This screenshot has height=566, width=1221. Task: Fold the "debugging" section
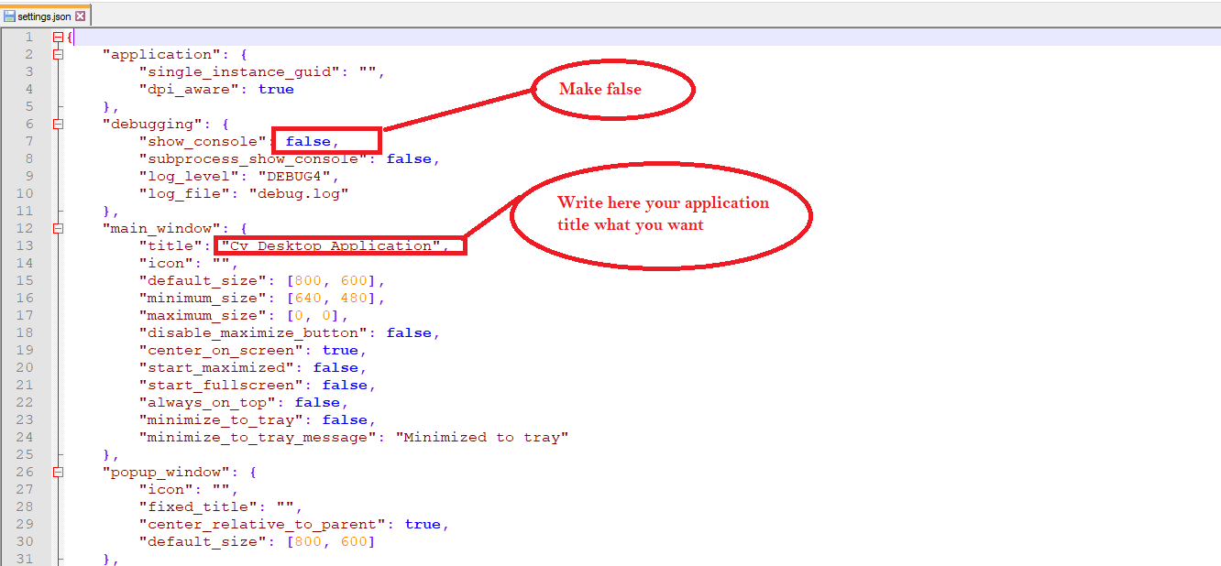pyautogui.click(x=59, y=125)
